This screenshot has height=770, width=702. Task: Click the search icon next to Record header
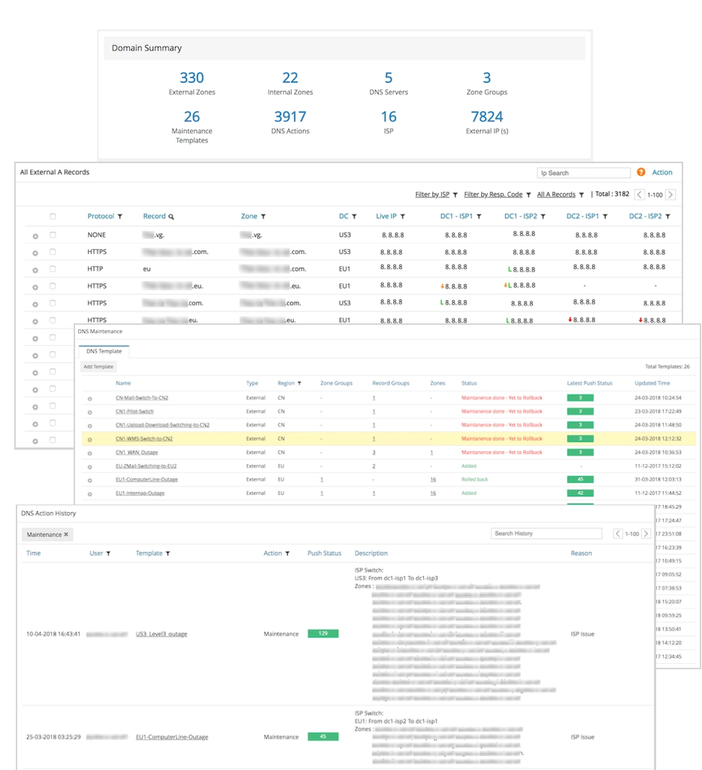tap(171, 217)
